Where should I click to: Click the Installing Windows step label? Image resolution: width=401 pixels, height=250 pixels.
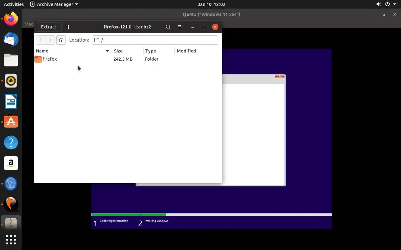156,221
